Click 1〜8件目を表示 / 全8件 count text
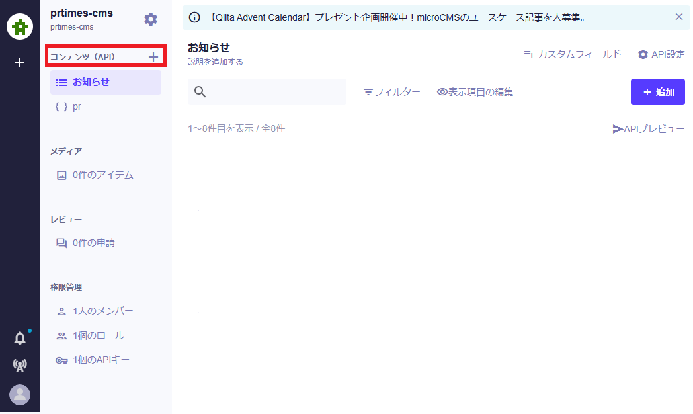Screen dimensions: 693x414 [x=237, y=128]
